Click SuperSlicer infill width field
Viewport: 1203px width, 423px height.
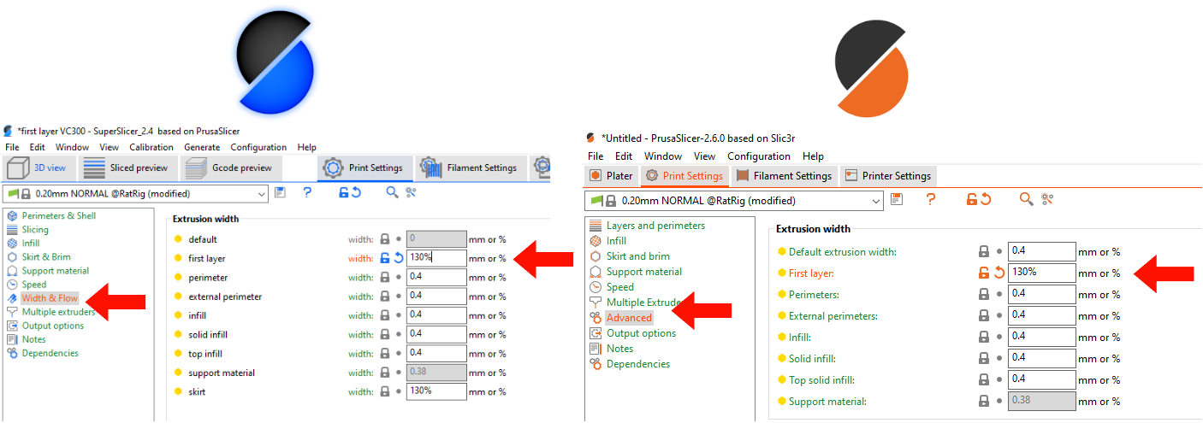tap(436, 315)
